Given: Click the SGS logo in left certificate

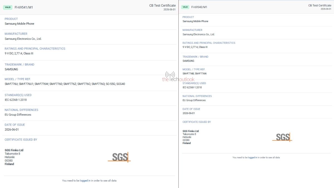Looking at the screenshot, I should click(119, 157).
